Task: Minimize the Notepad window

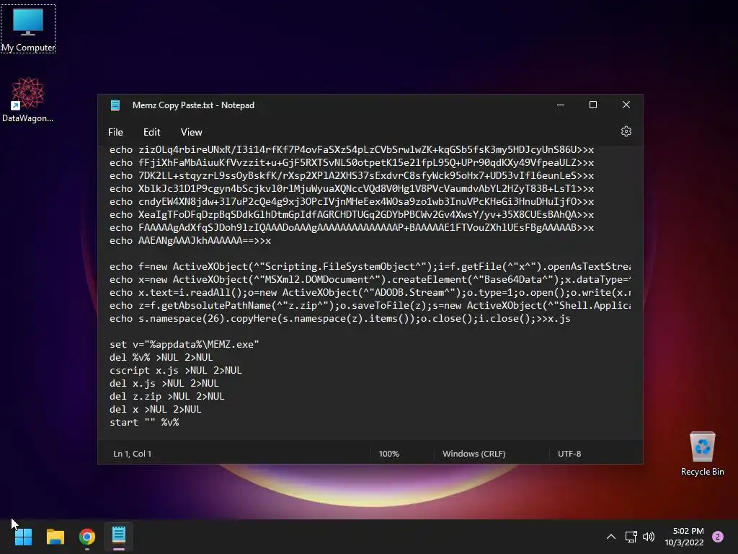Action: point(561,105)
